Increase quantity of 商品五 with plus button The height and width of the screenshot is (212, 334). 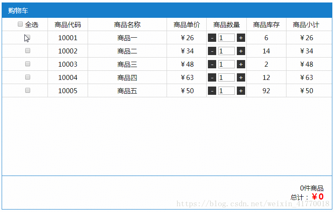click(241, 91)
